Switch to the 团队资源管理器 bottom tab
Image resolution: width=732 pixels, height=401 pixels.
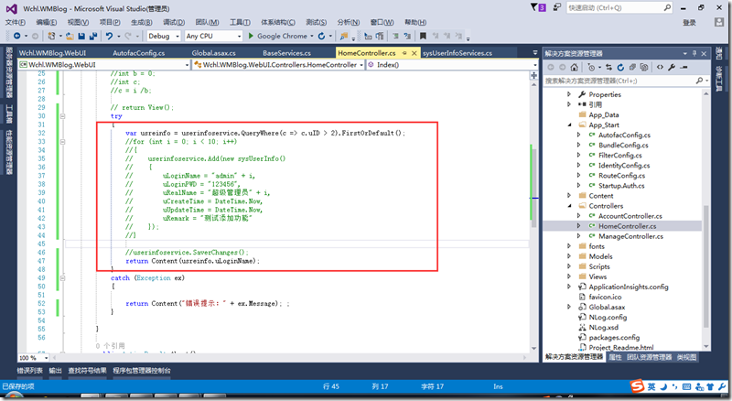pyautogui.click(x=650, y=357)
